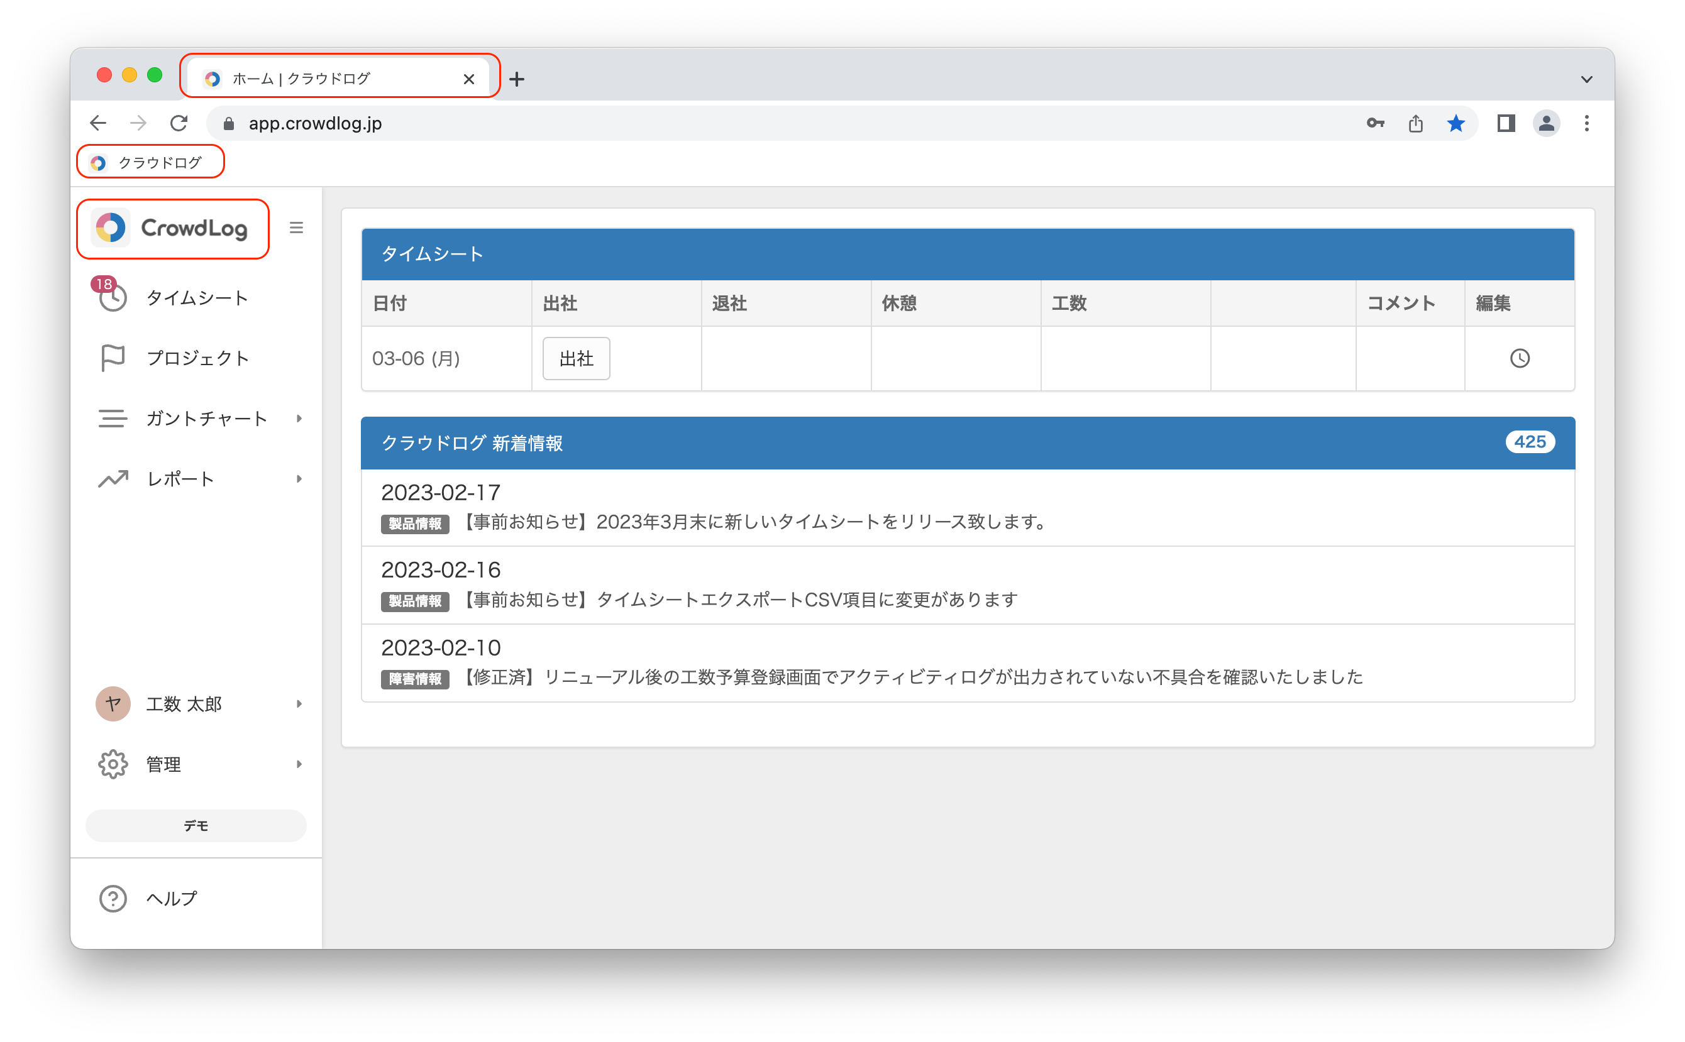Click the 425 news count badge
The image size is (1685, 1042).
(1529, 442)
